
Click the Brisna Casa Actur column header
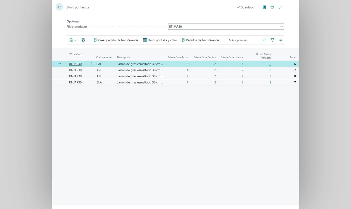pos(178,57)
